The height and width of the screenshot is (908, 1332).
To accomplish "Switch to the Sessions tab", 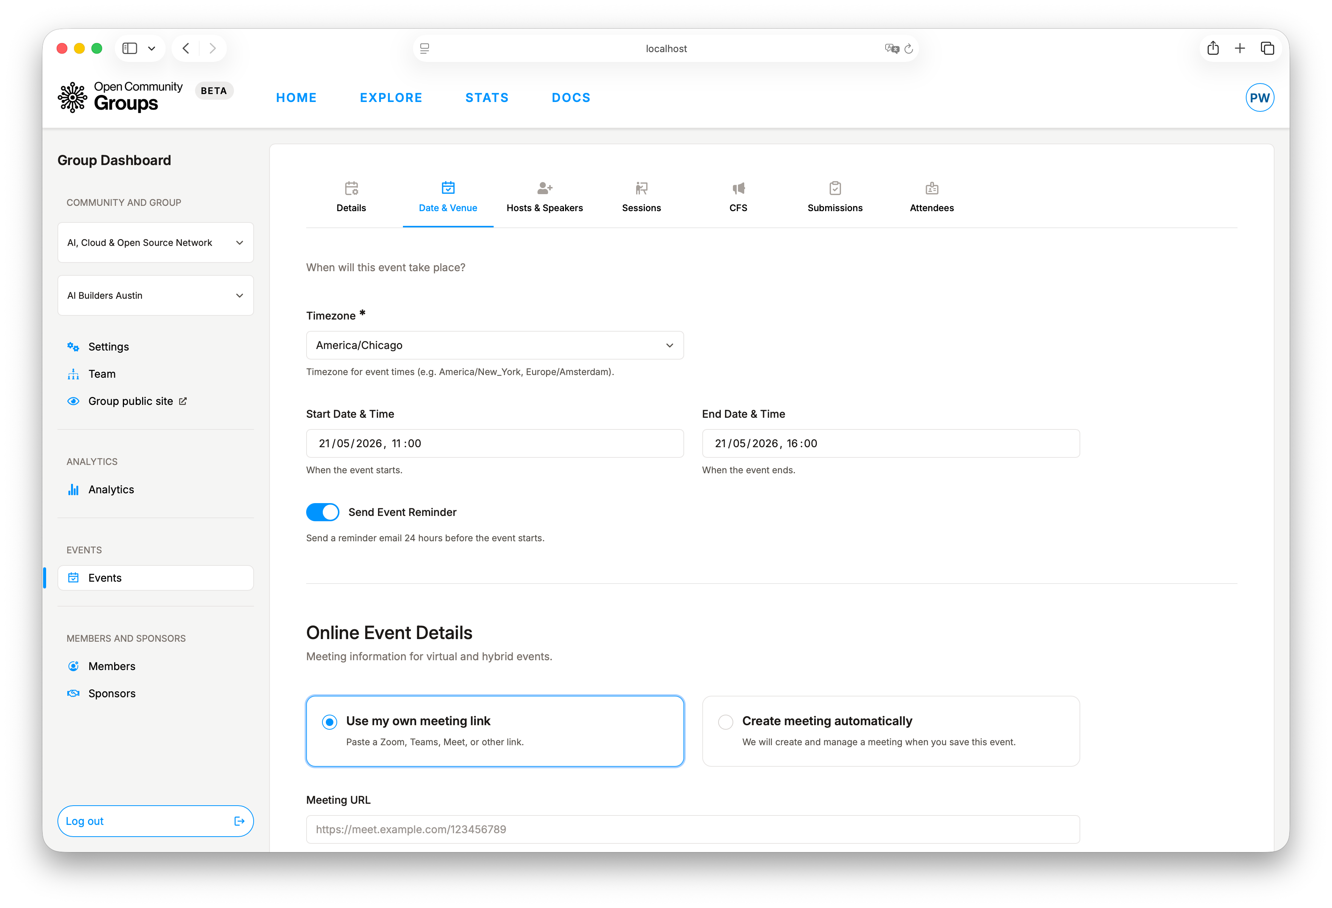I will point(641,198).
